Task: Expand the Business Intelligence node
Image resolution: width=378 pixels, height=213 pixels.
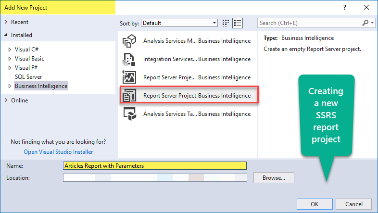Action: [x=10, y=86]
